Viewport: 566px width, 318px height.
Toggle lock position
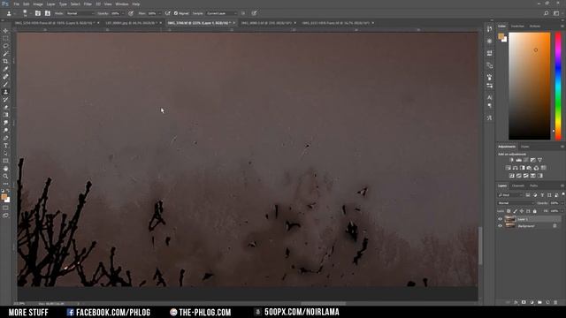[522, 211]
